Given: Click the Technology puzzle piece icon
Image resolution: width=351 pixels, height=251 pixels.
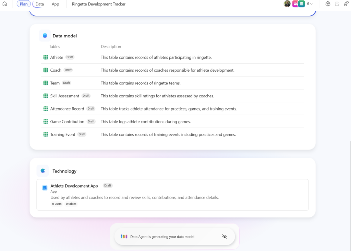Looking at the screenshot, I should point(43,171).
